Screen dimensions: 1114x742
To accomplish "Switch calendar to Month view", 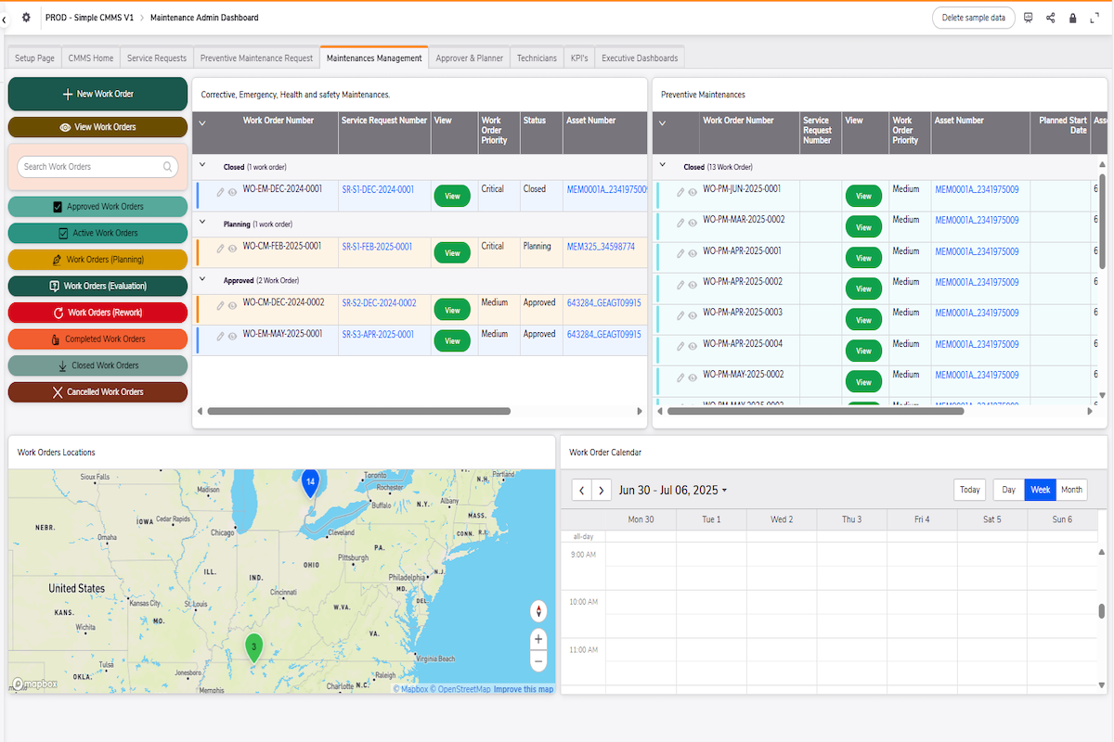I will tap(1071, 490).
